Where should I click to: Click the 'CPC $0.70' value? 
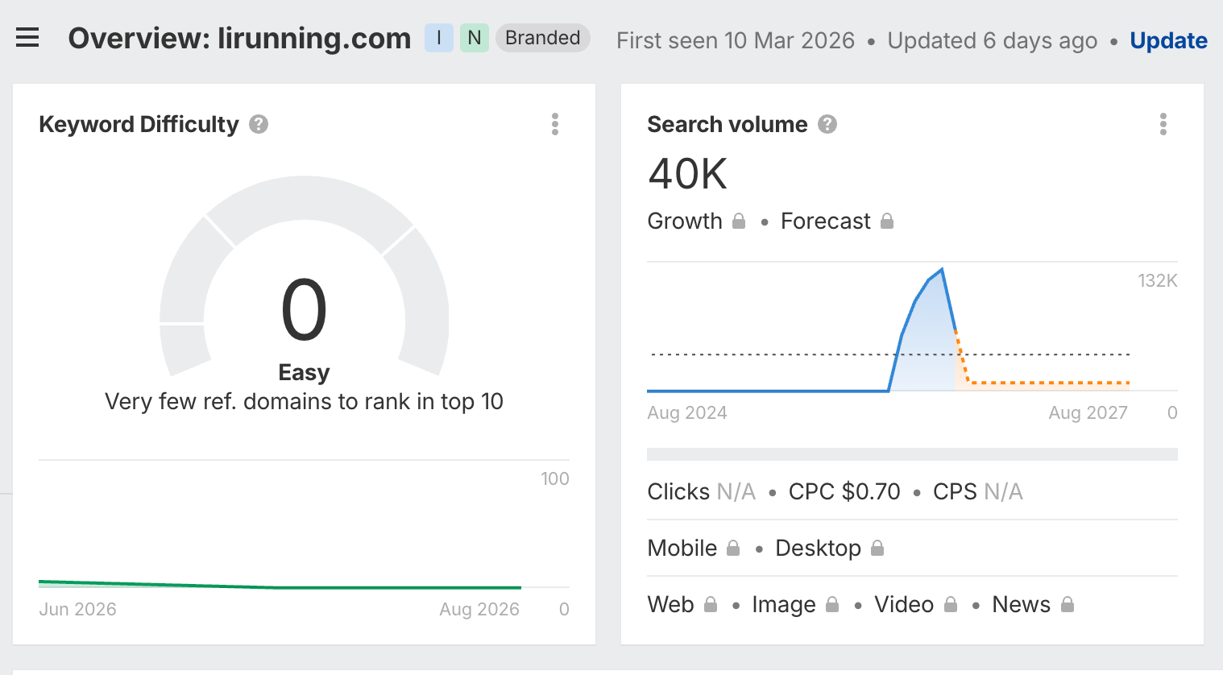point(844,491)
